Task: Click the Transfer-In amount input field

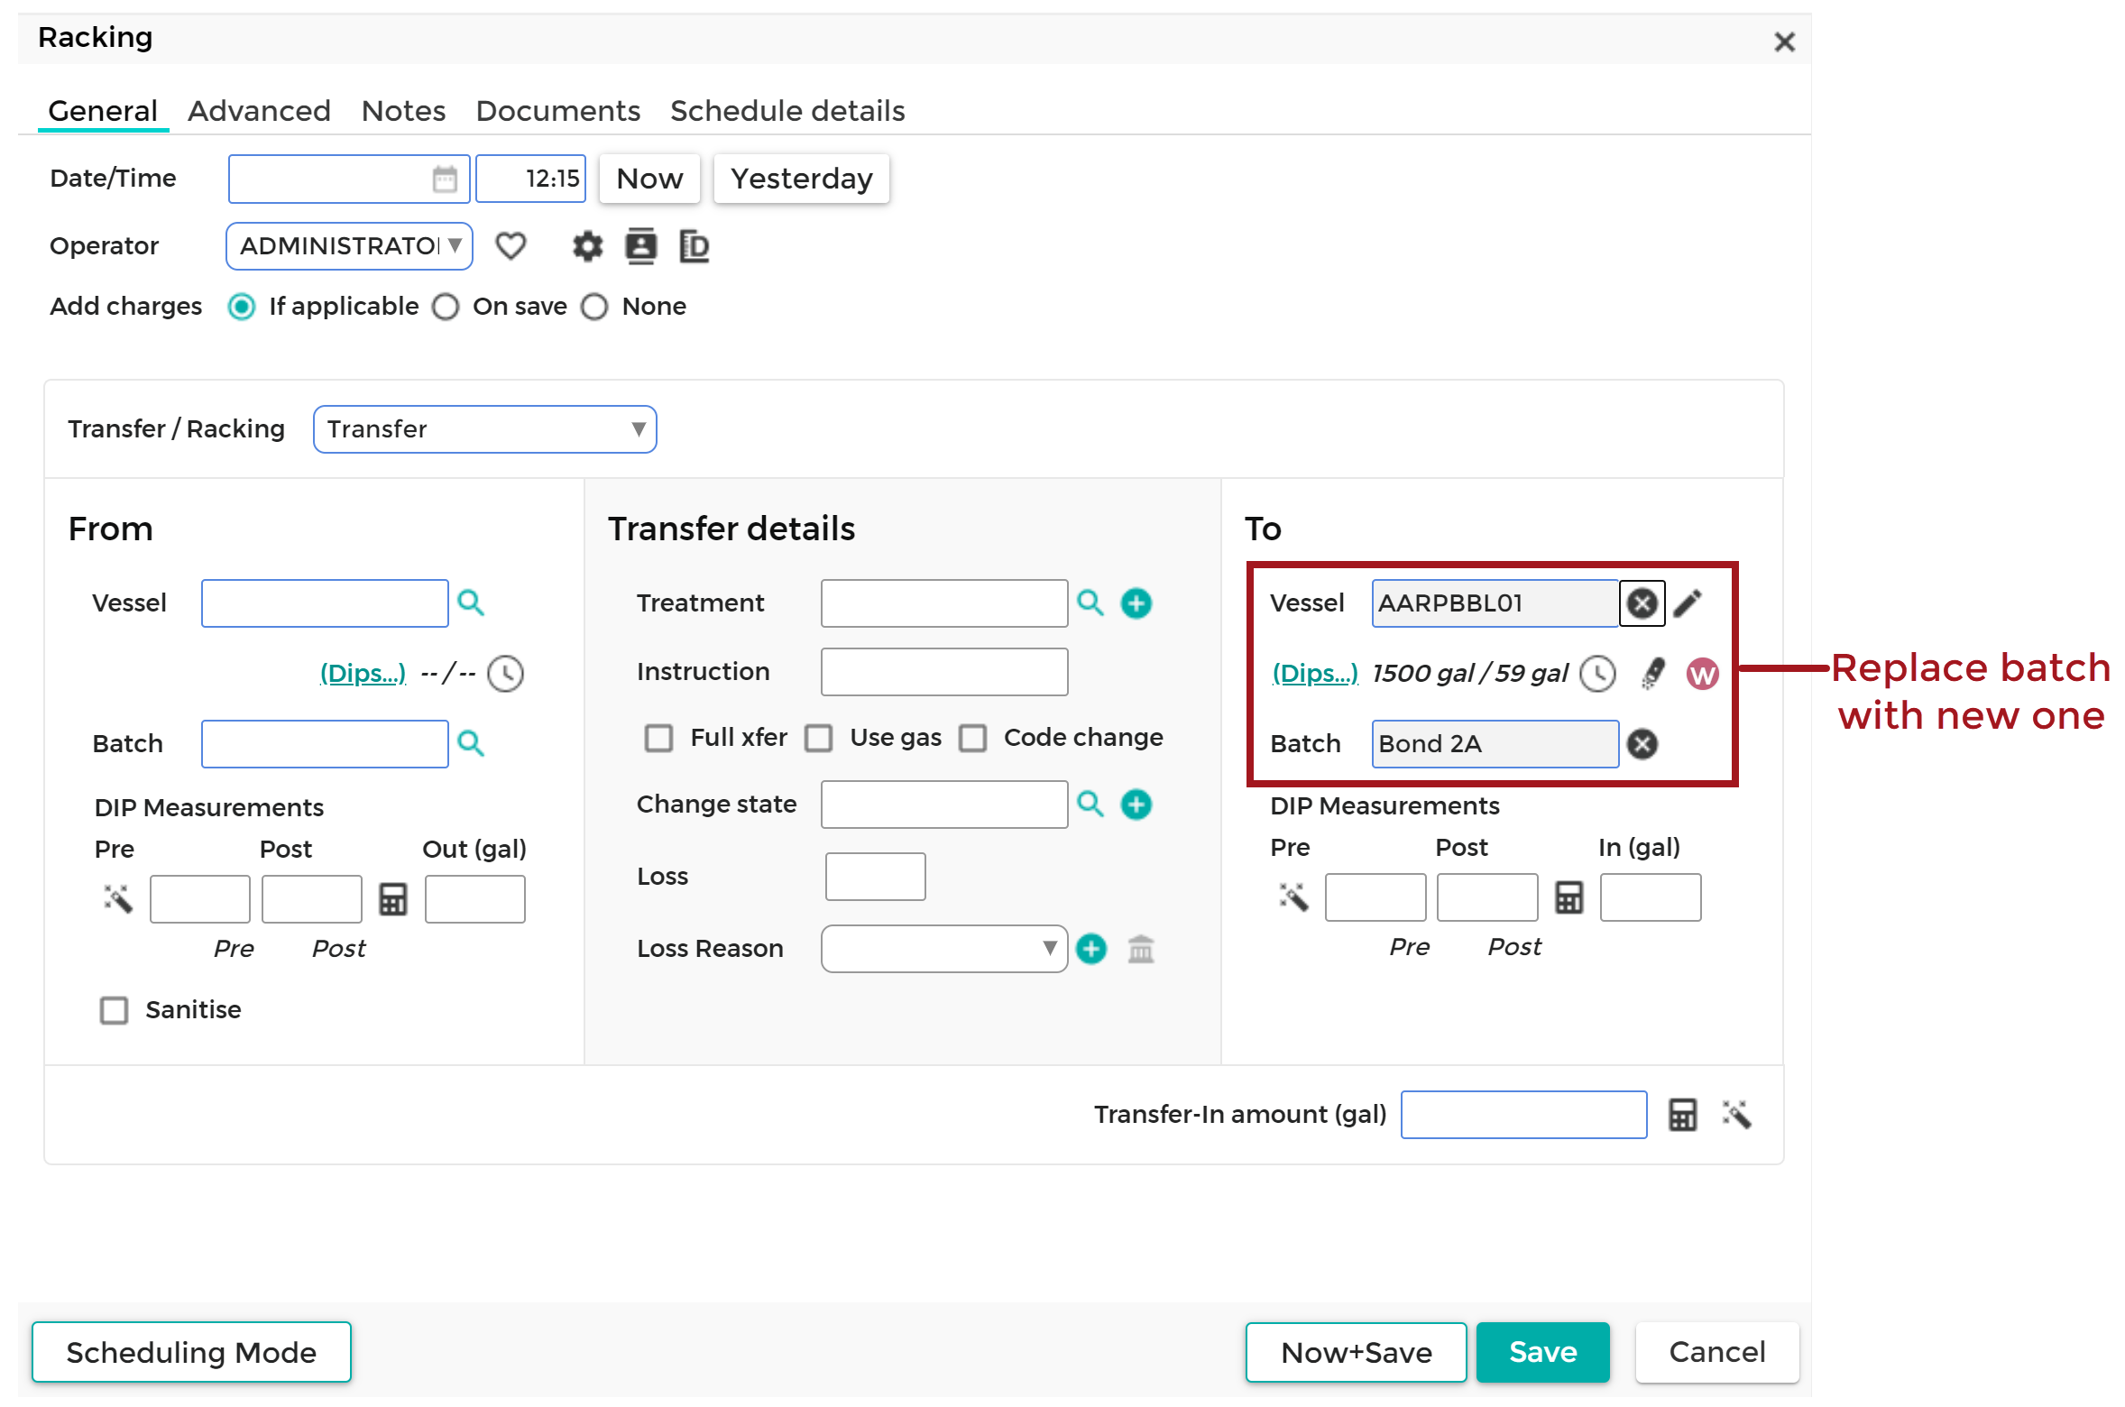Action: (1522, 1115)
